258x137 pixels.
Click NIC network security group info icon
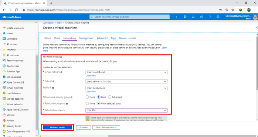point(71,97)
